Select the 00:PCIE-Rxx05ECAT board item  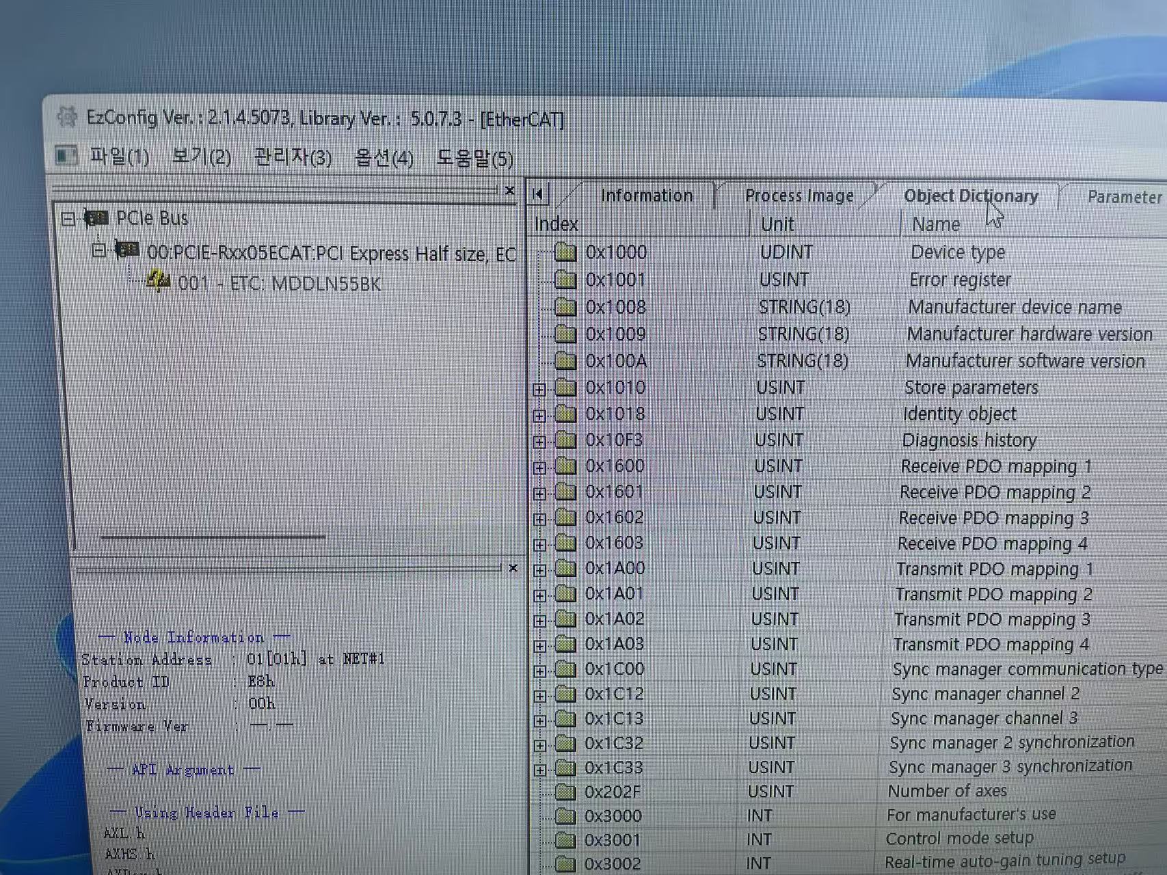[332, 254]
